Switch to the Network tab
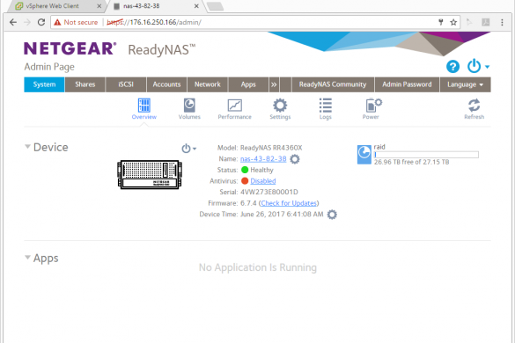Image resolution: width=515 pixels, height=343 pixels. [207, 84]
